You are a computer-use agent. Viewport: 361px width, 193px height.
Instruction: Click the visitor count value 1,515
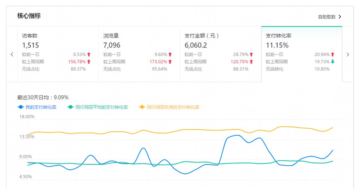click(x=30, y=45)
